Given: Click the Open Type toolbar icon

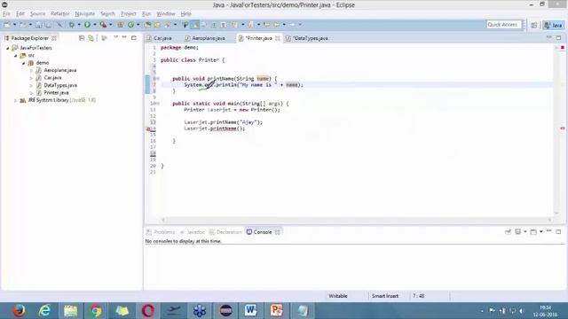Looking at the screenshot, I should click(147, 25).
